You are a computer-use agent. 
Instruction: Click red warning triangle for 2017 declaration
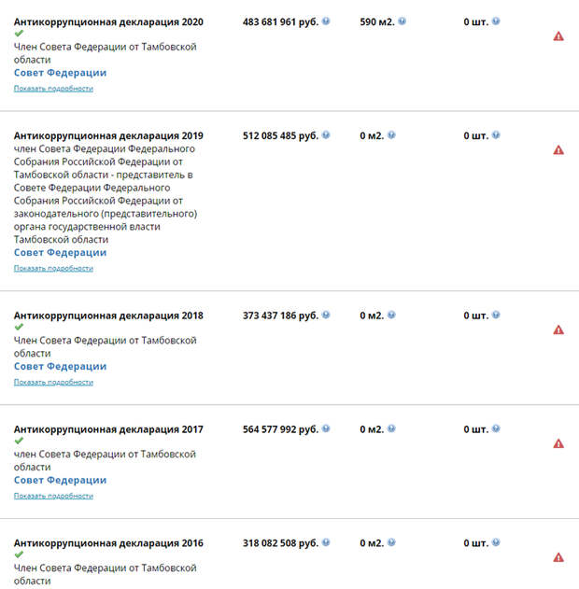point(558,444)
